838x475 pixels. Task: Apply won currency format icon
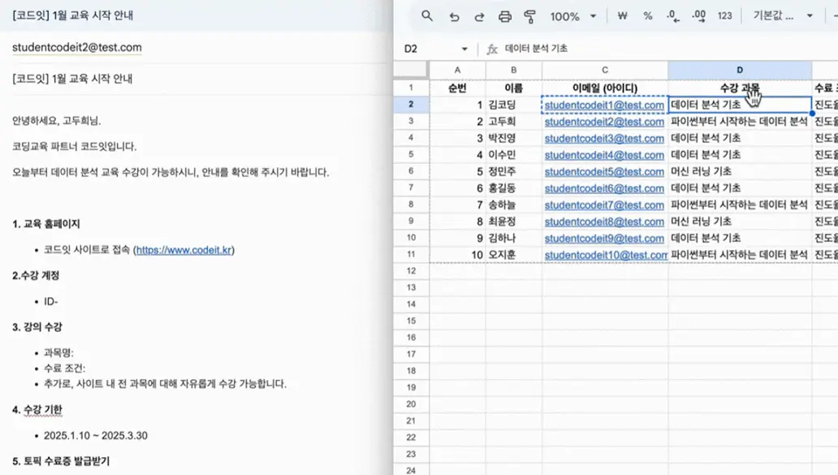623,16
